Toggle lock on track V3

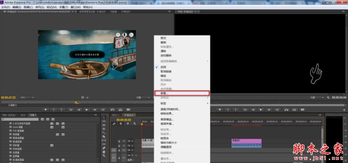click(x=119, y=141)
